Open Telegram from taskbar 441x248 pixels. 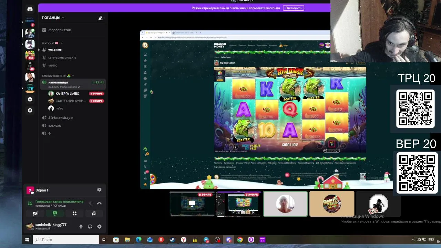[206, 240]
